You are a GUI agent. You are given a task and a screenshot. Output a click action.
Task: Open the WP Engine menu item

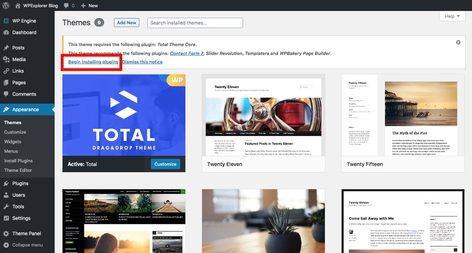point(24,21)
